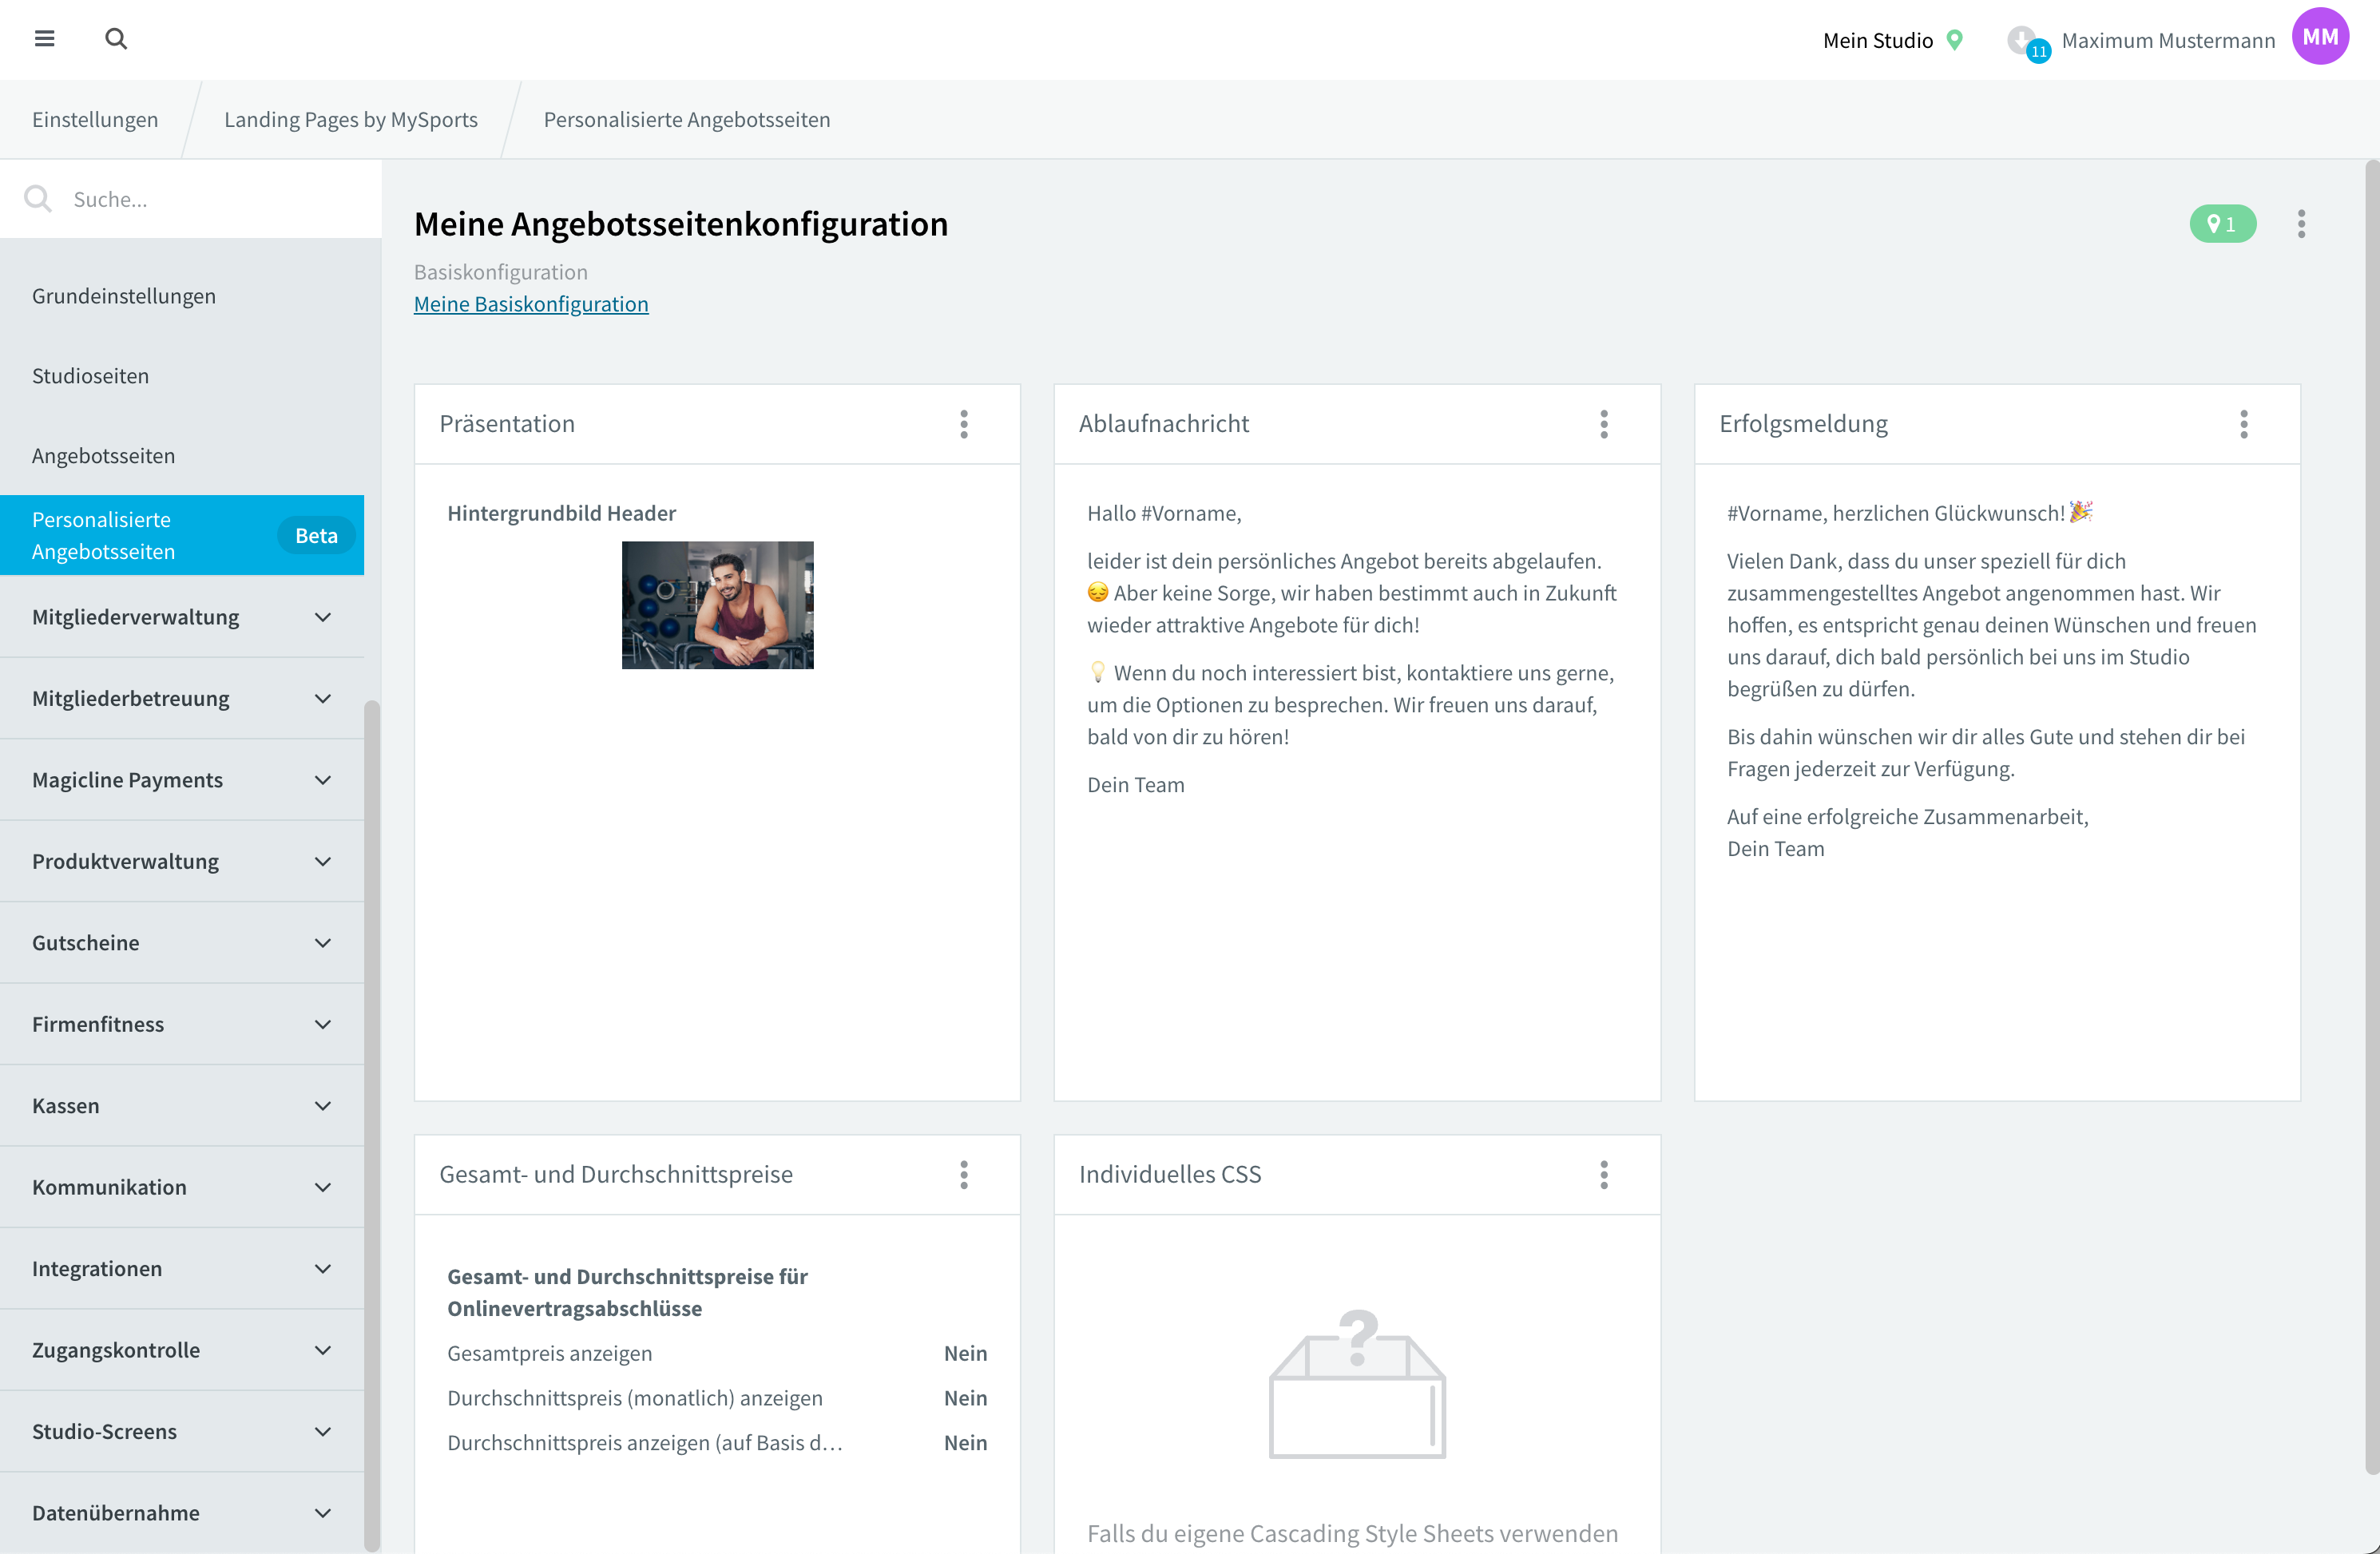Click the Individuelles CSS card title

1170,1175
